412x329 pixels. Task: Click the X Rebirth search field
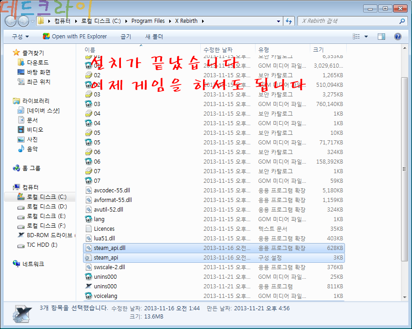[349, 21]
